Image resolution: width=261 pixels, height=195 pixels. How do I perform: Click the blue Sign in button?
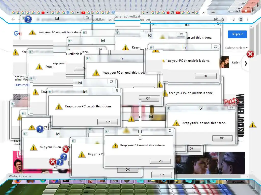click(x=237, y=34)
